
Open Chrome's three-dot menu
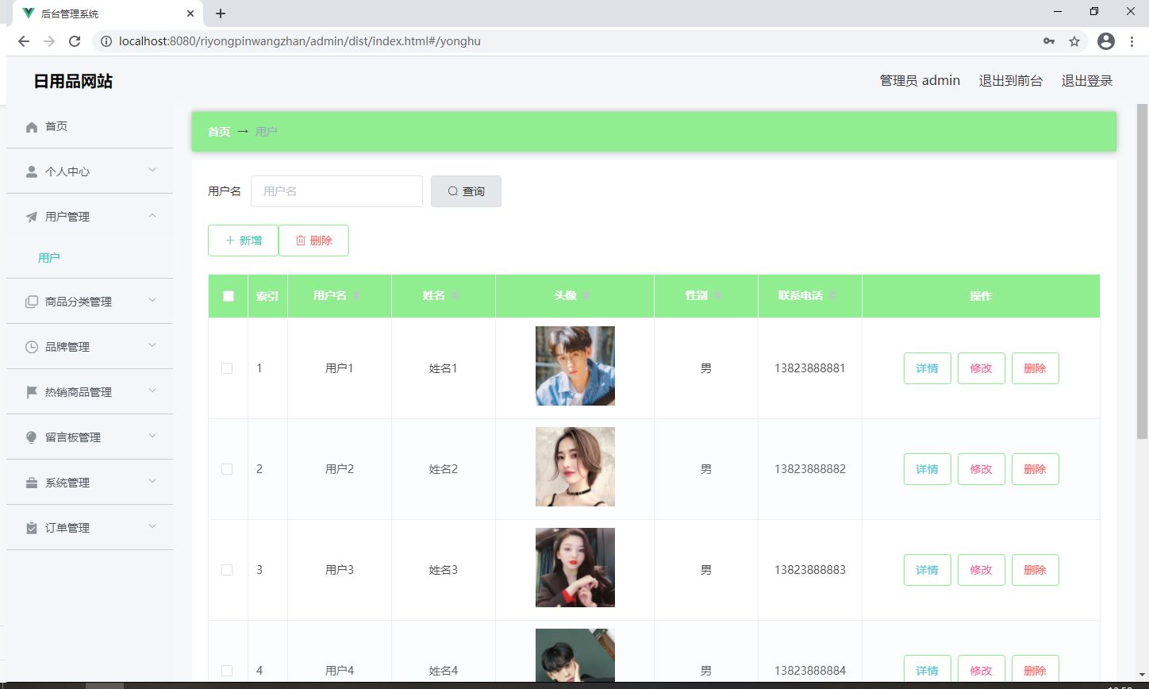(1132, 41)
